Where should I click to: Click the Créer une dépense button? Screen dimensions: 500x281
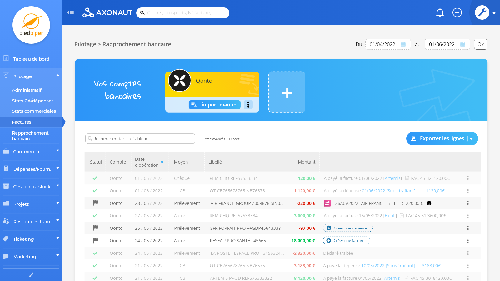pos(348,228)
